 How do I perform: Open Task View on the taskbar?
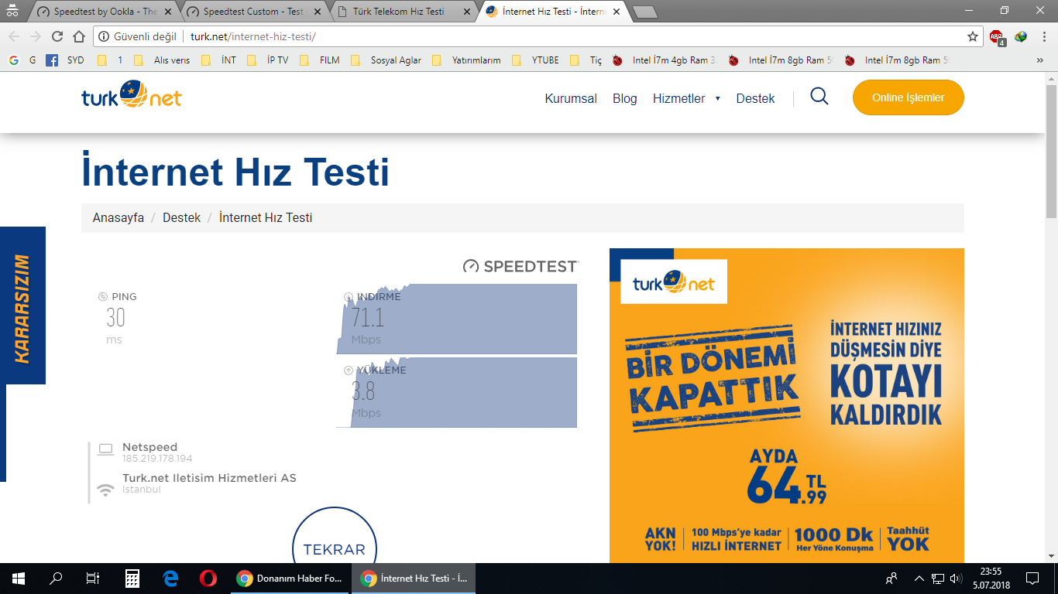pyautogui.click(x=93, y=579)
